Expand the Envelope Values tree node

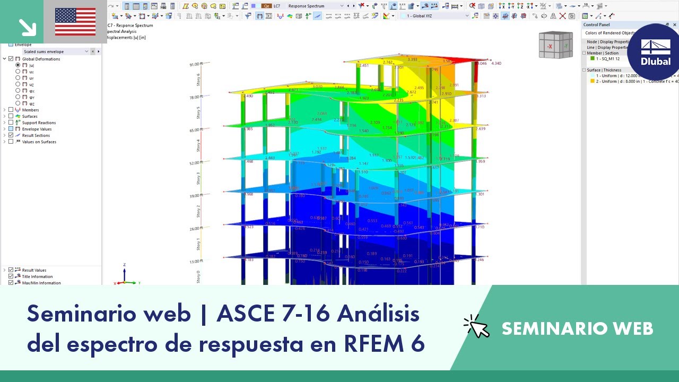[4, 129]
